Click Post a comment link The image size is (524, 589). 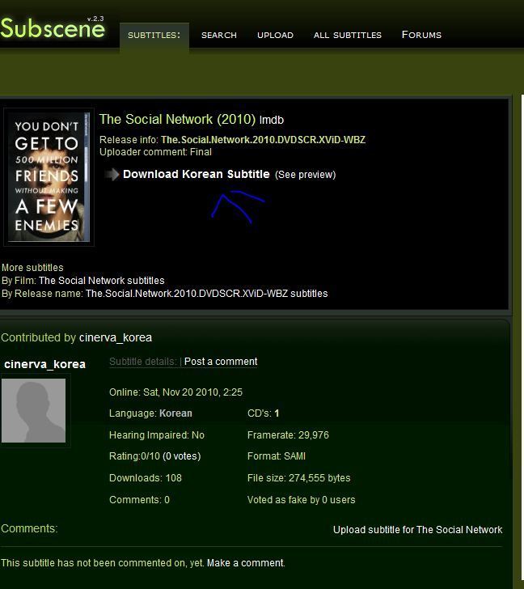[221, 362]
